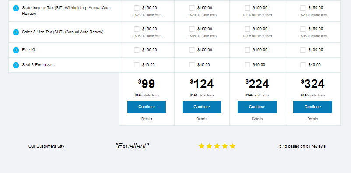Viewport: 351px width, 173px height.
Task: Expand State Income Tax Withholding row plus icon
Action: (x=16, y=8)
